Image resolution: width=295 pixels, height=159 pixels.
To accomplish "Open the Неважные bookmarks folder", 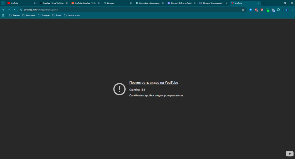I will click(29, 15).
